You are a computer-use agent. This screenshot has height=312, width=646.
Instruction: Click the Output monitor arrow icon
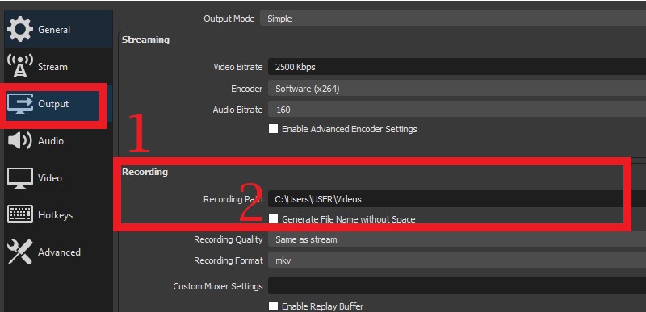click(x=20, y=103)
